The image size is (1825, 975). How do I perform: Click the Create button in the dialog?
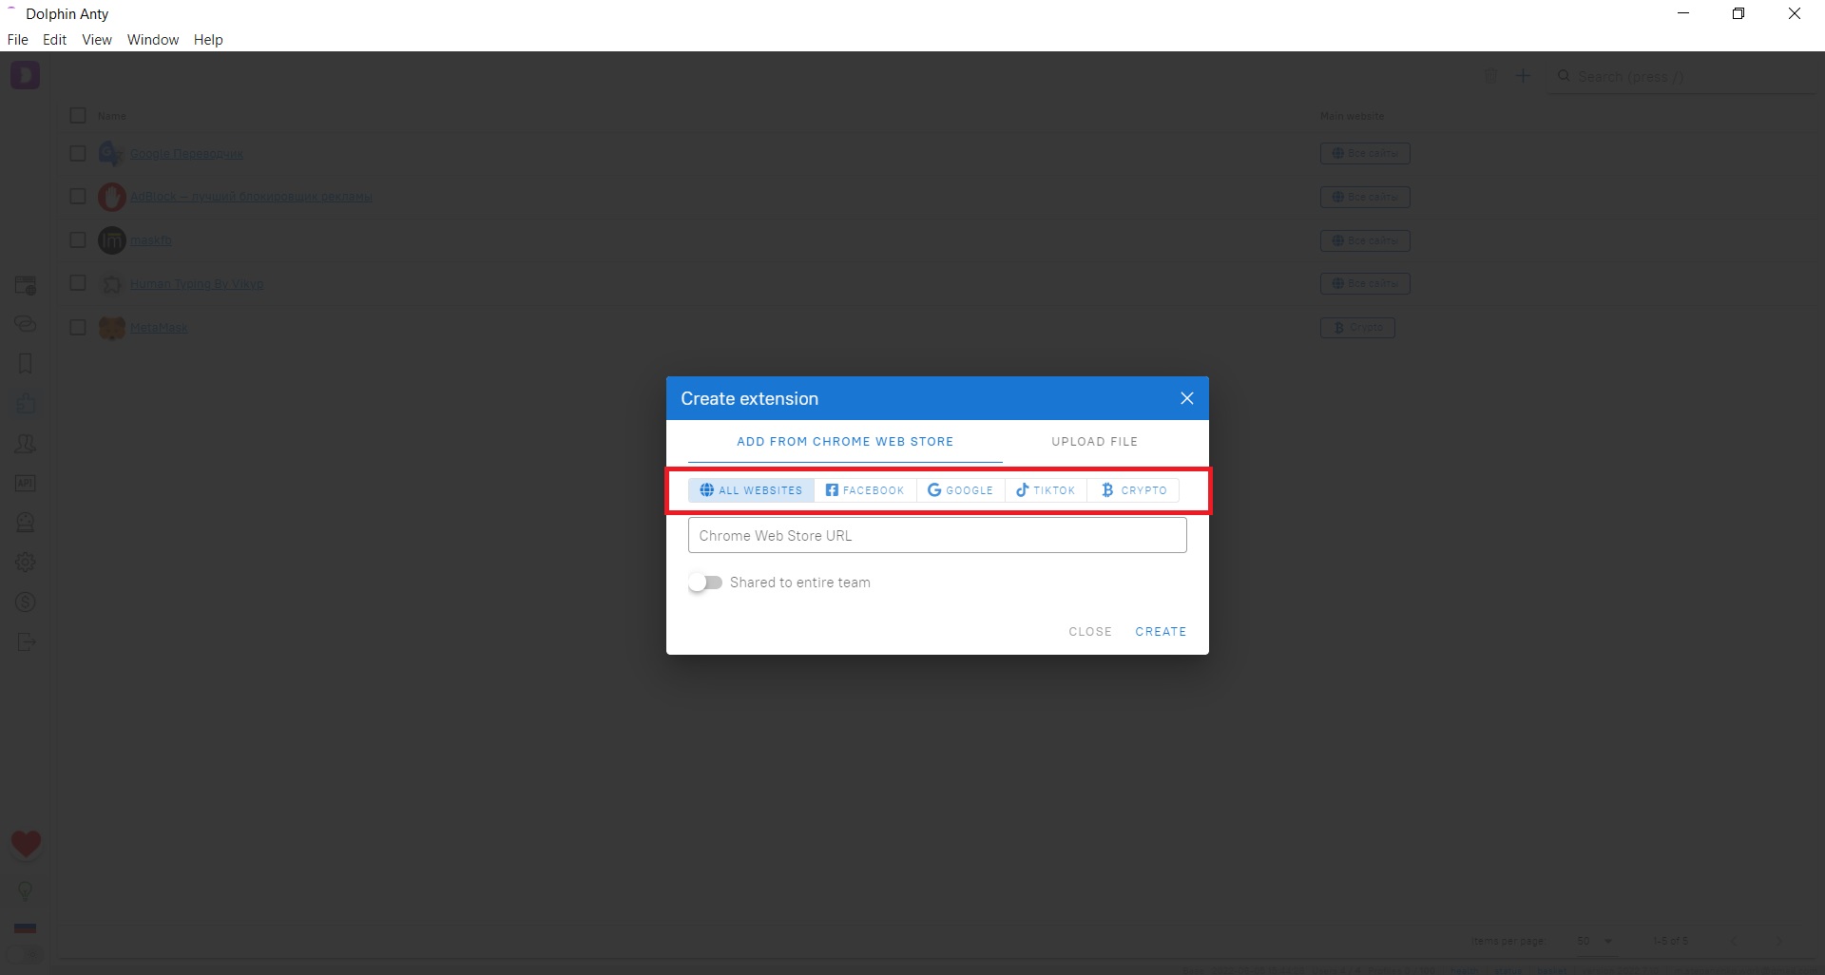click(1161, 631)
